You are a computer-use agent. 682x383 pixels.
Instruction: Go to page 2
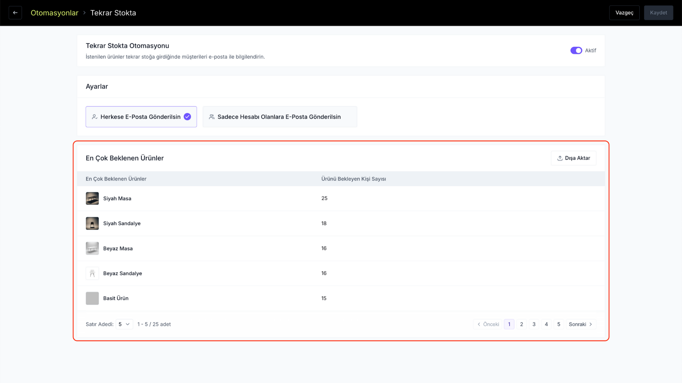(521, 324)
